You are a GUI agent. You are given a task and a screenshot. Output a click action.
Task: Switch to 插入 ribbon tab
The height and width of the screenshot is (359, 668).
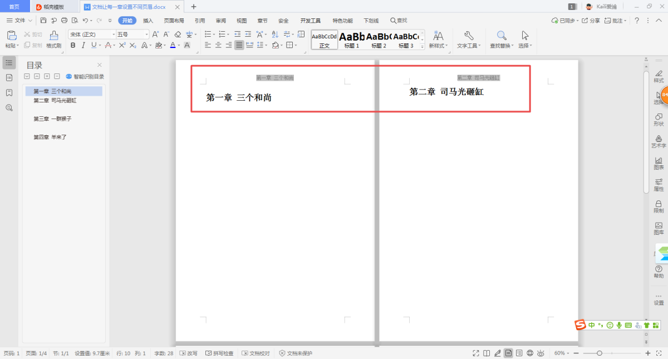tap(148, 21)
